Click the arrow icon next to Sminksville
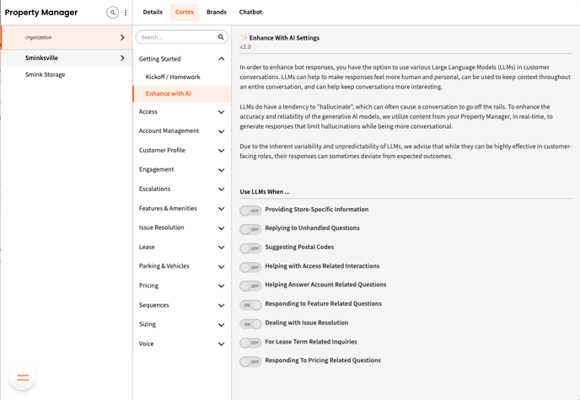This screenshot has height=400, width=580. pyautogui.click(x=122, y=58)
